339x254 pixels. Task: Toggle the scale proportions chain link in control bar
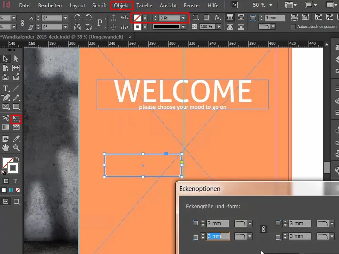[x=22, y=22]
